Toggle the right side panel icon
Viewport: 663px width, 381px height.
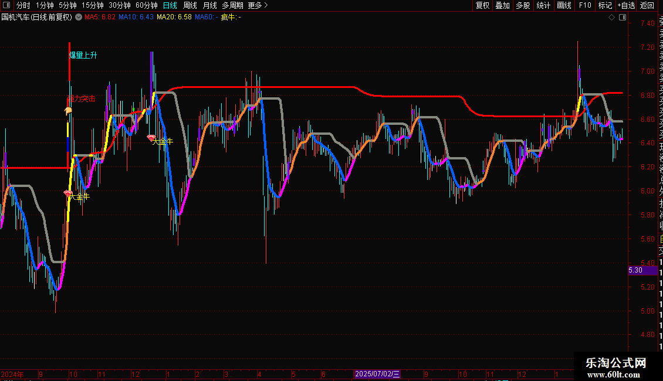tap(623, 18)
